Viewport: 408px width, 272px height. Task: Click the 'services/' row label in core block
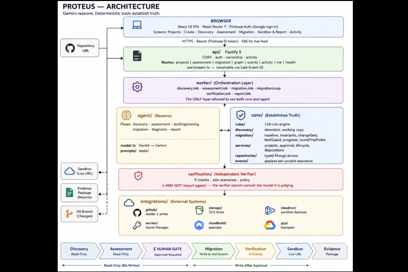tap(243, 145)
